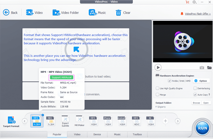This screenshot has width=213, height=139.
Task: Select the iPhone H264 preset
Action: pyautogui.click(x=107, y=121)
